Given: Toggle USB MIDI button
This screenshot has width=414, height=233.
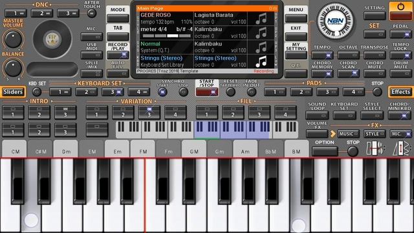Looking at the screenshot, I should point(92,55).
